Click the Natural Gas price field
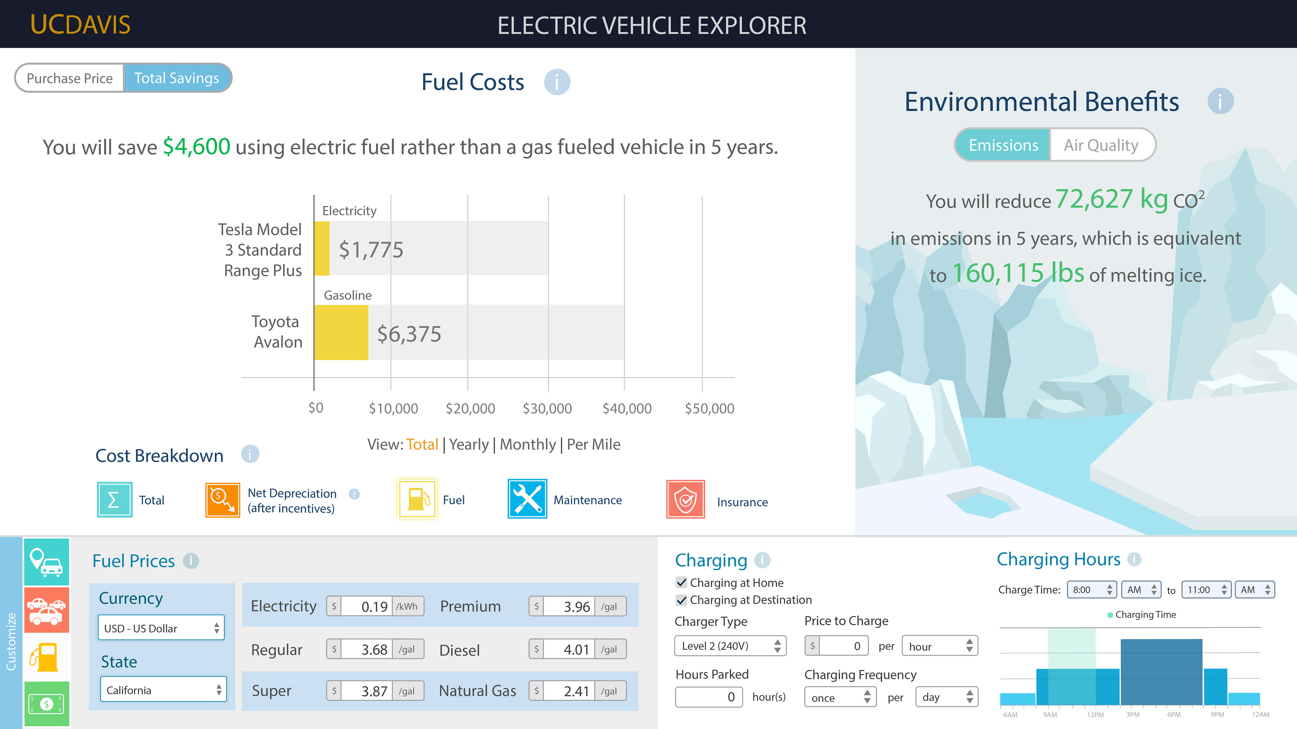Screen dimensions: 1297x729 pos(568,691)
